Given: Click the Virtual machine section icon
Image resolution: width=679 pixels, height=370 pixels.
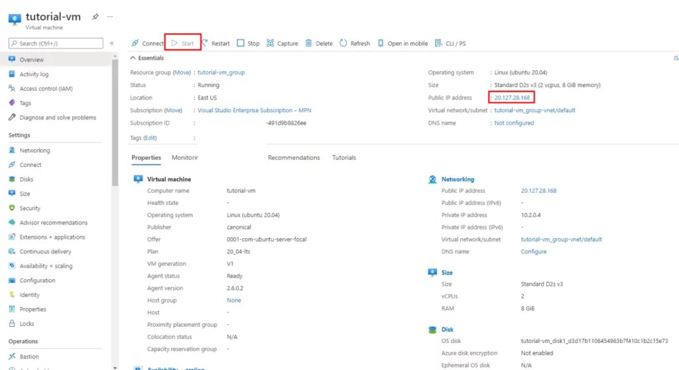Looking at the screenshot, I should point(138,179).
